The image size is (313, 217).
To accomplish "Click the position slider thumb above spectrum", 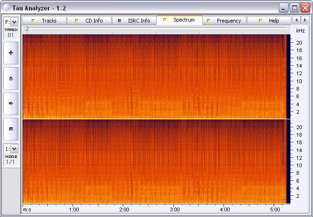I will point(27,29).
